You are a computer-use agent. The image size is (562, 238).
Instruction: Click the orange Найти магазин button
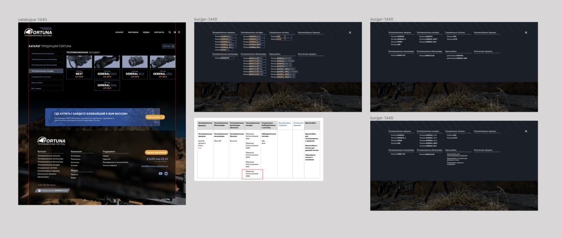(155, 117)
